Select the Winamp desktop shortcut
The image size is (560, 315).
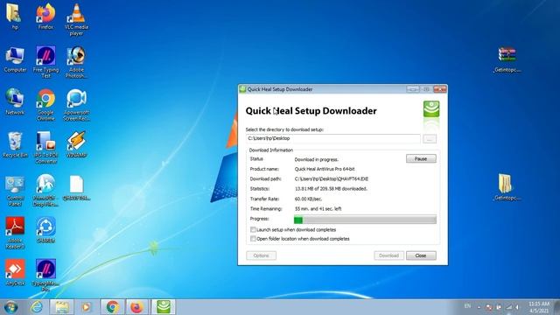(76, 144)
